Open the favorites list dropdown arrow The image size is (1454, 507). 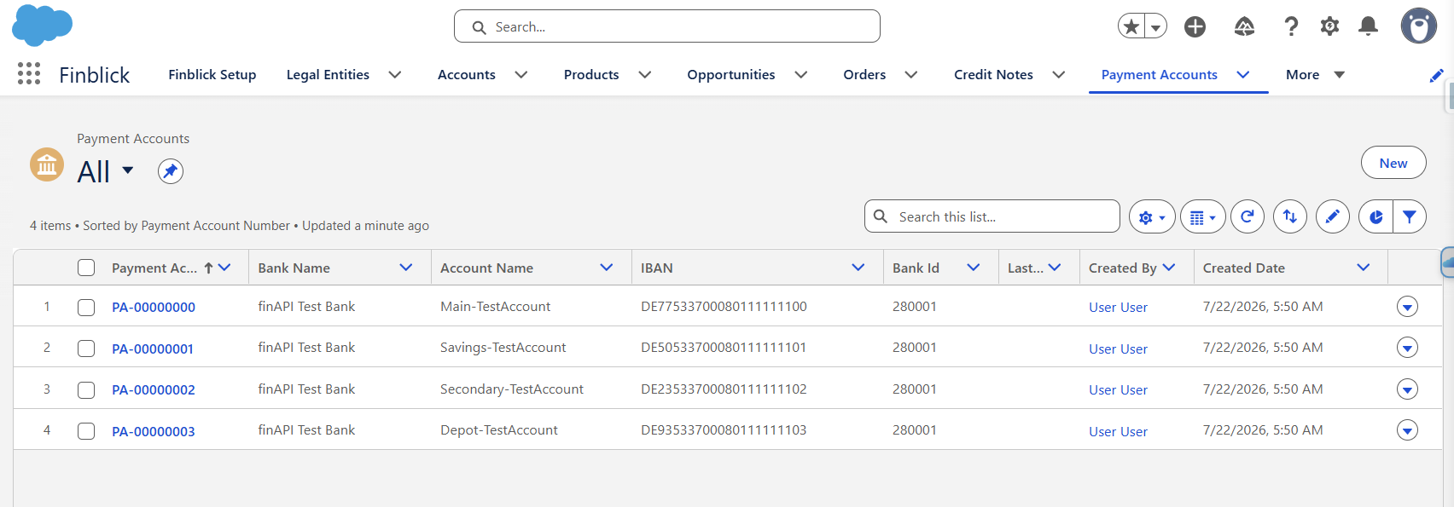coord(1155,27)
